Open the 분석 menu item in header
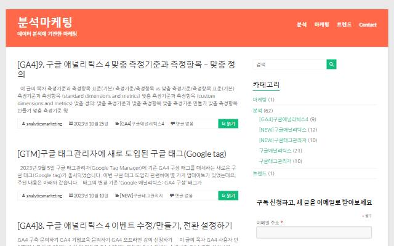The image size is (394, 246). (302, 25)
